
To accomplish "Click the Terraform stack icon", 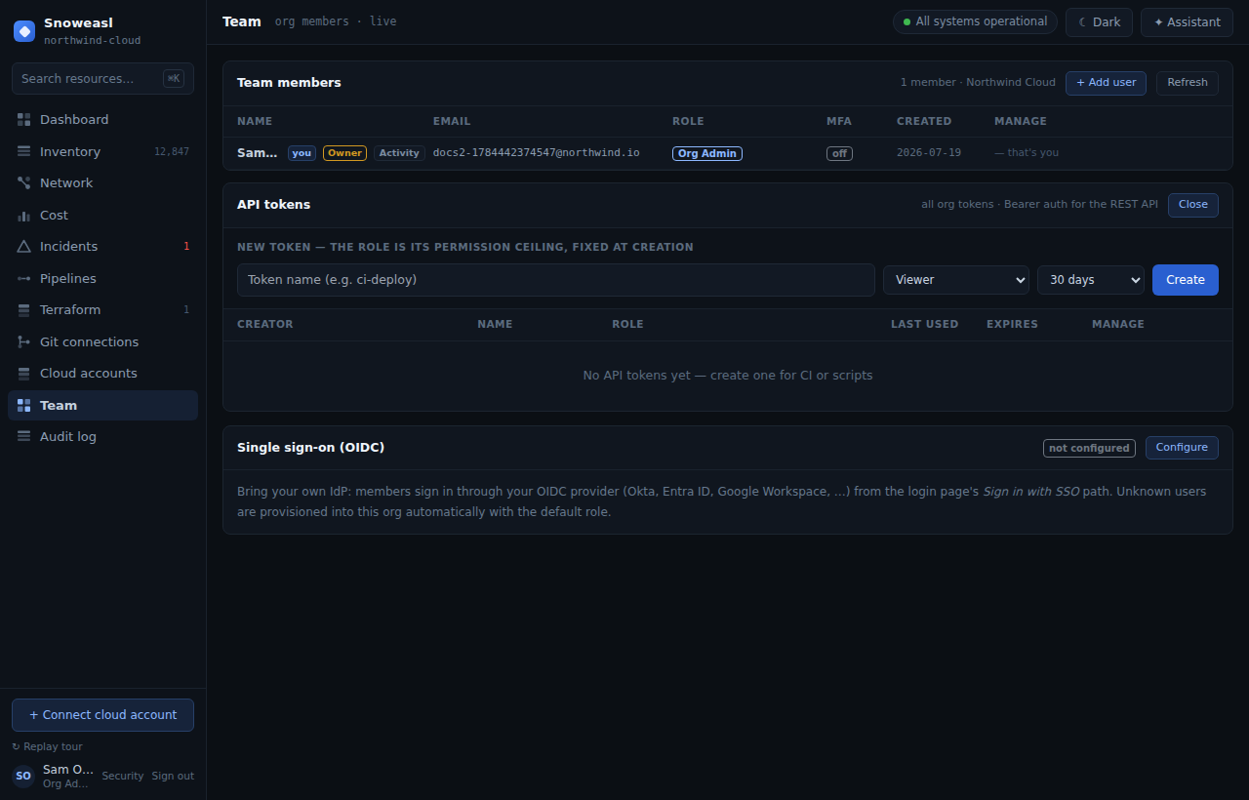I will 23,310.
